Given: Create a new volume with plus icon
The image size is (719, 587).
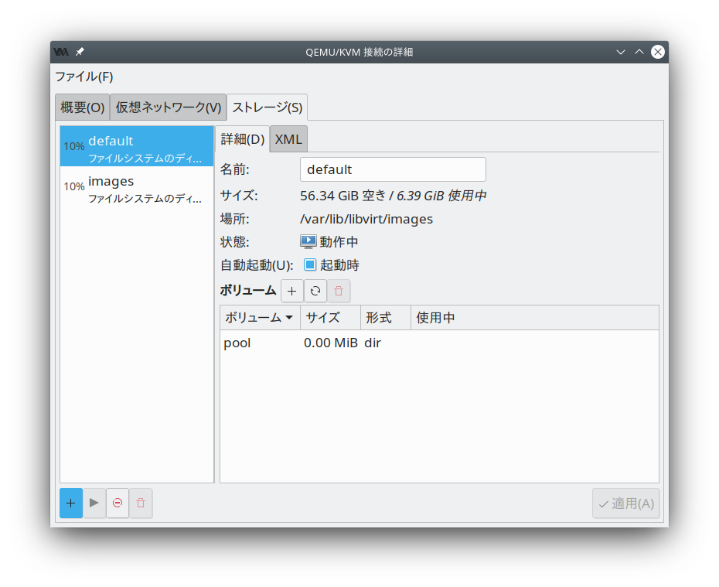Looking at the screenshot, I should [291, 291].
